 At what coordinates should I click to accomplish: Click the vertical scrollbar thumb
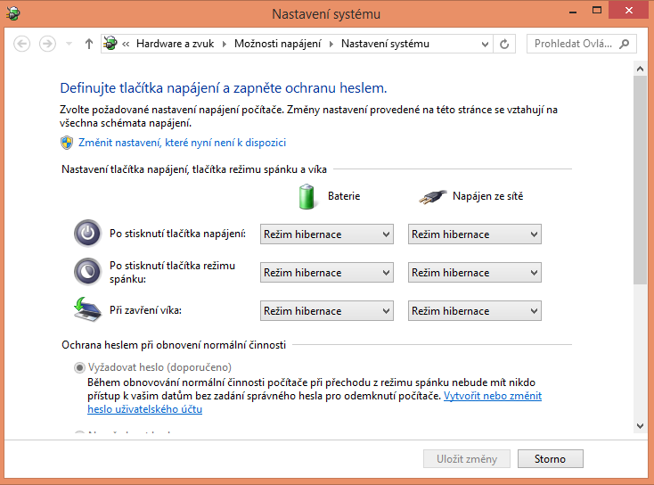640,180
